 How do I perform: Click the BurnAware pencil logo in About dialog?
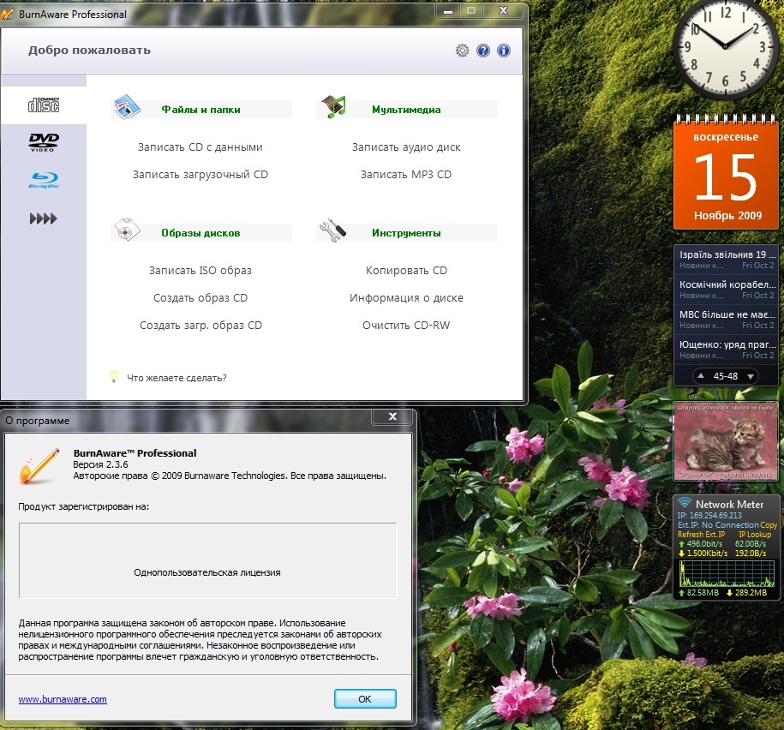[x=39, y=465]
